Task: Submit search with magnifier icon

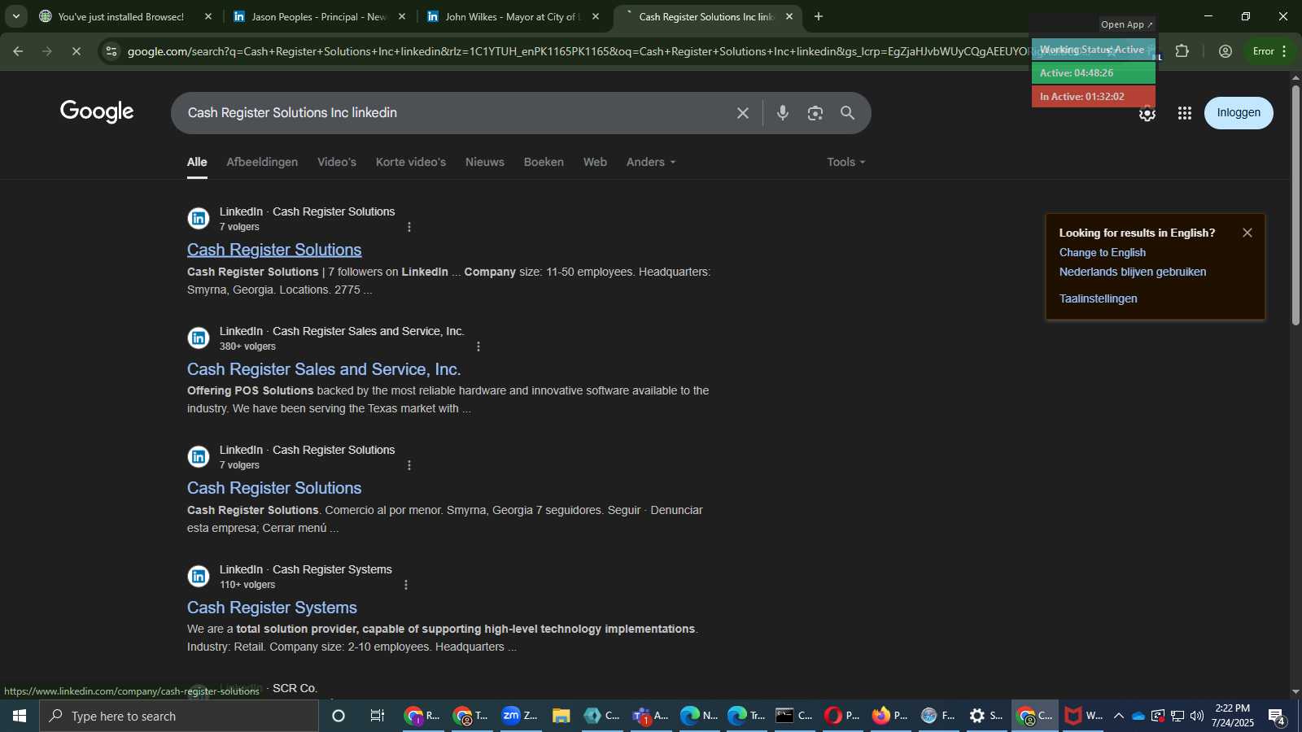Action: tap(848, 113)
